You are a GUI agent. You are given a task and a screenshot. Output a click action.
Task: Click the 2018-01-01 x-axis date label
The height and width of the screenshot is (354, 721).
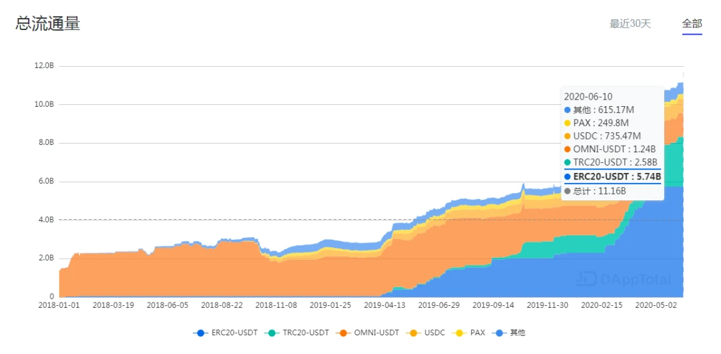[59, 305]
